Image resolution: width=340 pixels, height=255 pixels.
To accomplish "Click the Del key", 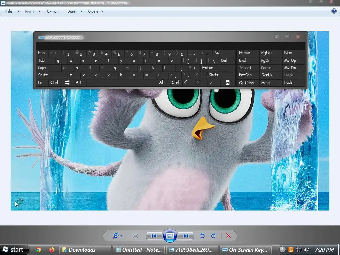I will coord(227,60).
